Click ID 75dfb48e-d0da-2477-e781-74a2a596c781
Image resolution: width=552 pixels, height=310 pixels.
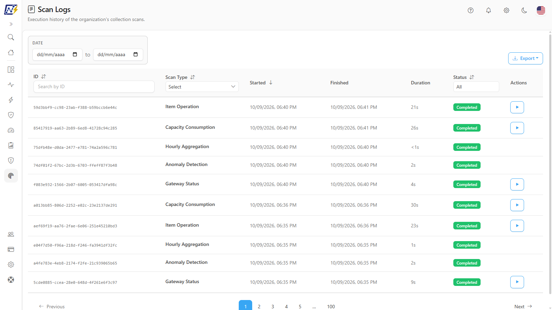tap(75, 147)
